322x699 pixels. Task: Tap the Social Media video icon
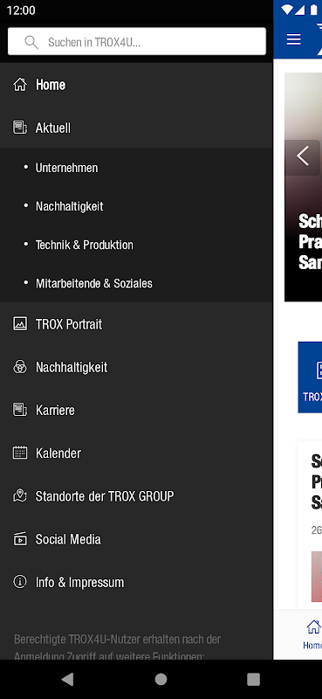coord(19,539)
